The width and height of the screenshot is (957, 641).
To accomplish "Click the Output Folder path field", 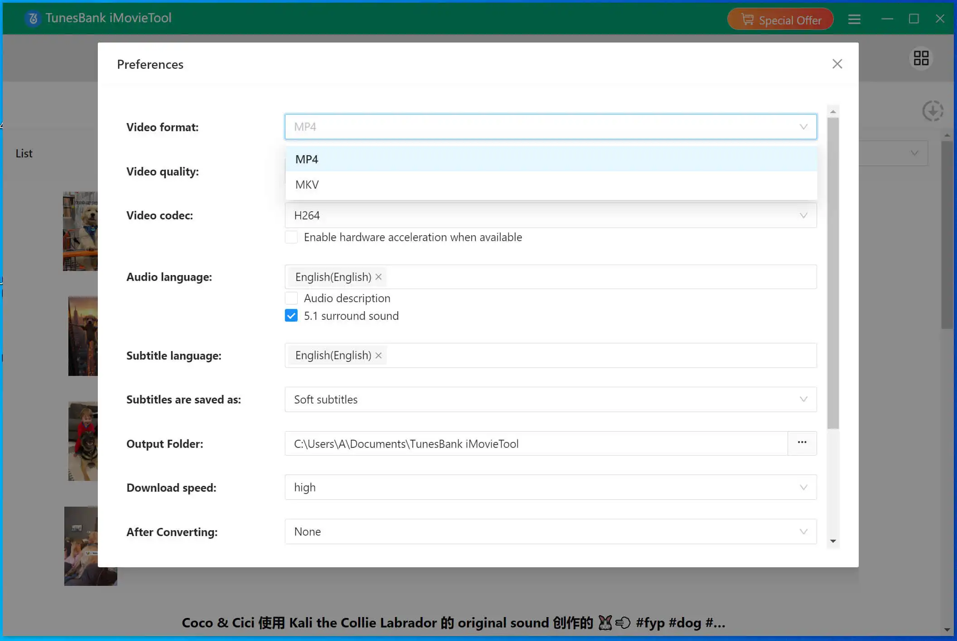I will (x=536, y=444).
